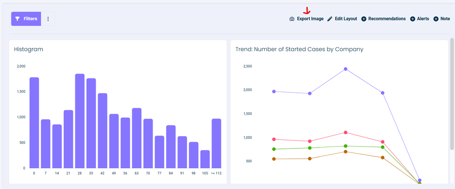Click the purple line's peak data point
Screen dimensions: 455x189
tap(345, 69)
